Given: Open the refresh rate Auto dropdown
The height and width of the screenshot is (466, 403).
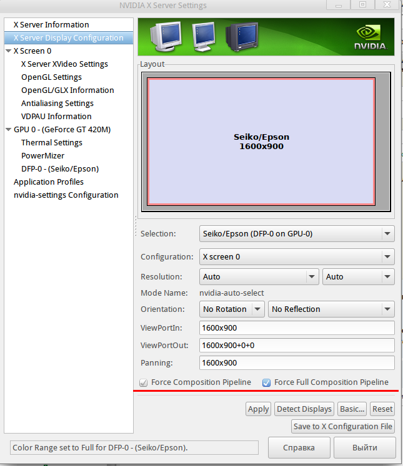Looking at the screenshot, I should pyautogui.click(x=359, y=277).
